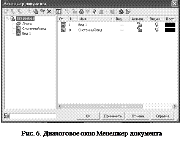Screen dimensions: 180x142
Task: Click the layer-stack icon left of the funnel
Action: point(36,11)
